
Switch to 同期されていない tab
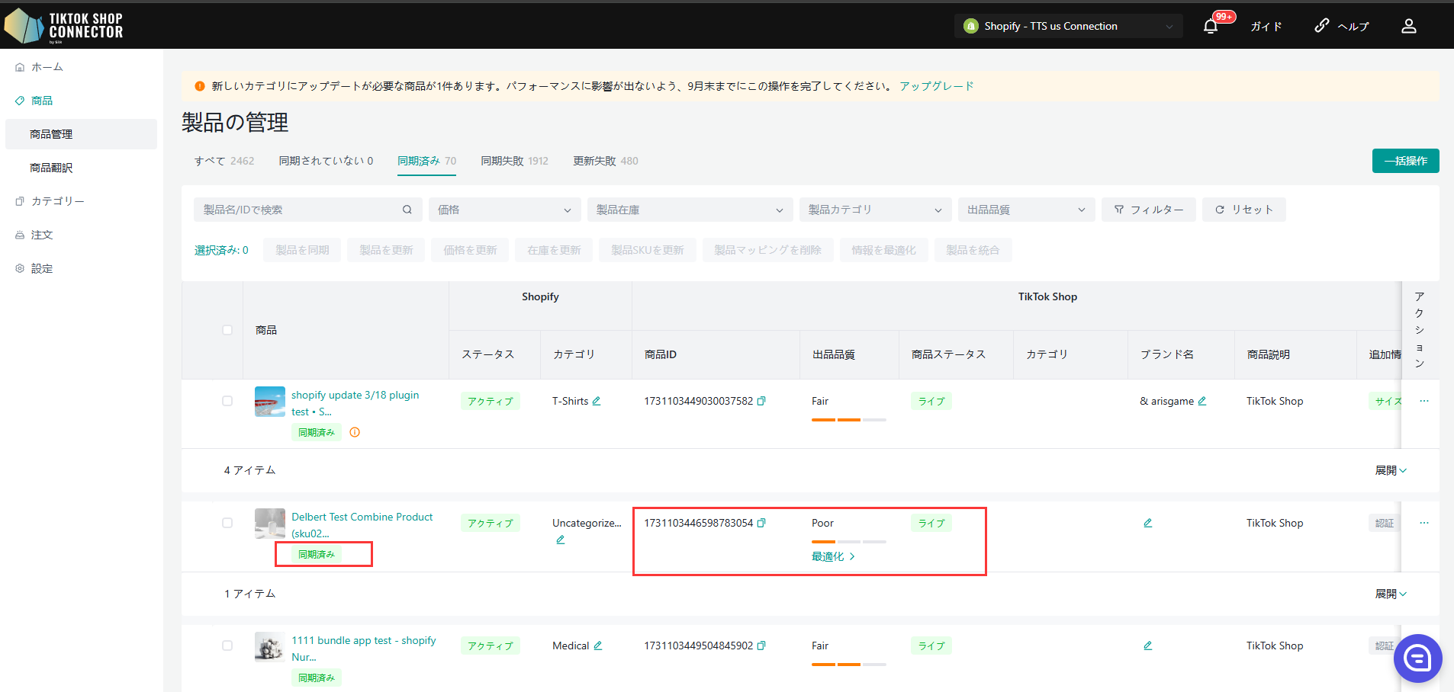(326, 161)
